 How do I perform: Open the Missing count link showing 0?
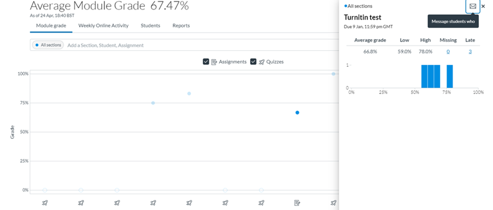point(448,51)
